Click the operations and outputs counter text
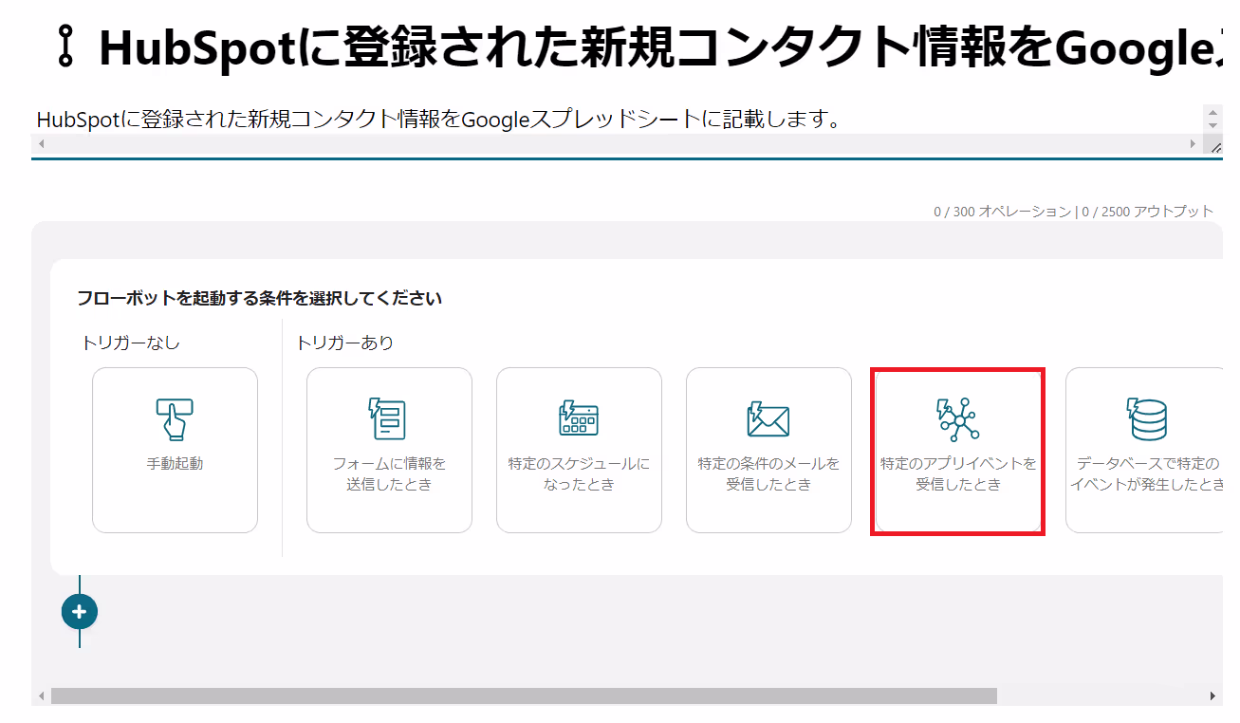 click(x=1073, y=212)
